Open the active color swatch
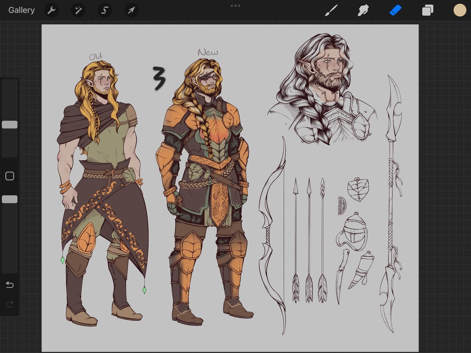Screen dimensions: 471x353 click(460, 10)
